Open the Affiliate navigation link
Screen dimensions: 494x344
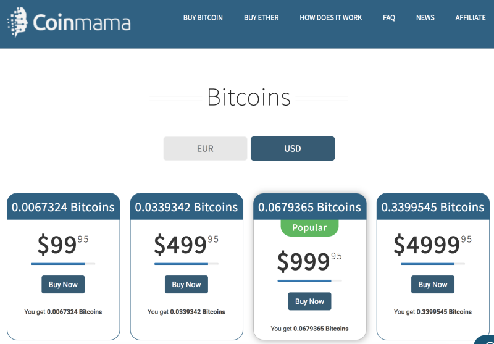click(471, 18)
